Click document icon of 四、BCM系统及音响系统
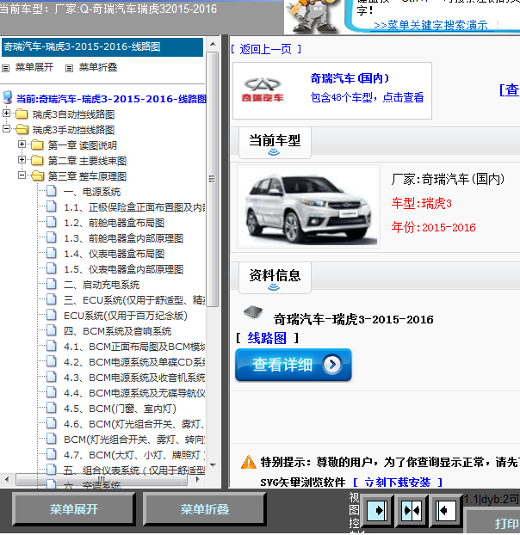520x535 pixels. pyautogui.click(x=52, y=330)
